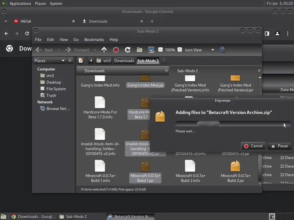Screen dimensions: 294x220
Task: Select Gang's Indev Mod.info label
Action: coord(100,85)
